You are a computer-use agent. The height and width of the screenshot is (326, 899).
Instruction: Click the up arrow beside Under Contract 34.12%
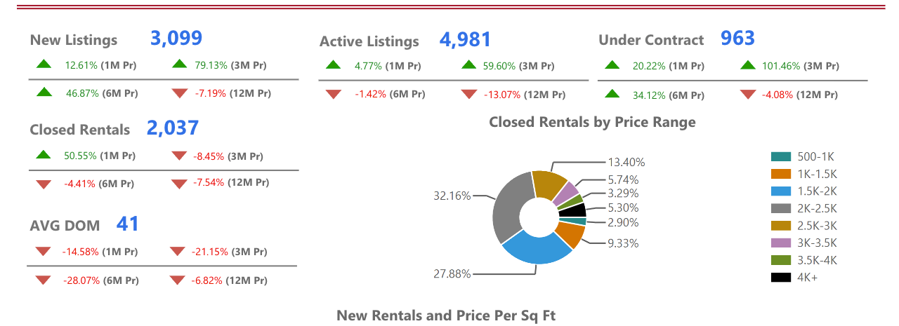(612, 93)
